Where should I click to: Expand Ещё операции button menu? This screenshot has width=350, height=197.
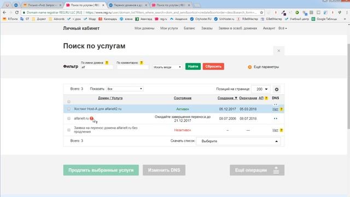point(257,170)
